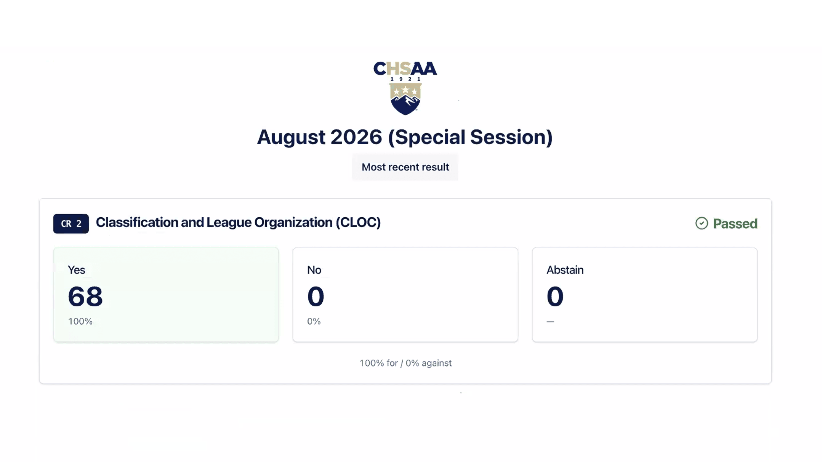822x462 pixels.
Task: Click the 100% for / 0% against summary
Action: point(405,363)
